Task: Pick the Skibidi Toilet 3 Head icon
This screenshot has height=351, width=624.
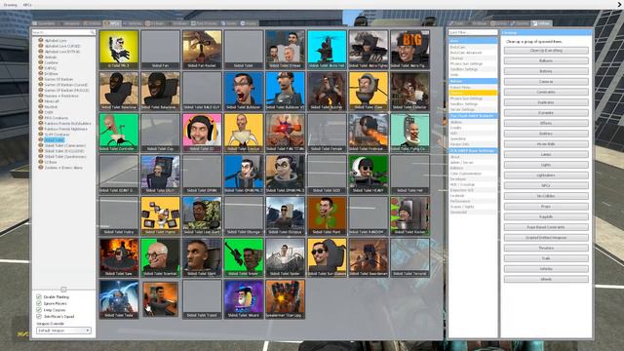Action: 285,50
